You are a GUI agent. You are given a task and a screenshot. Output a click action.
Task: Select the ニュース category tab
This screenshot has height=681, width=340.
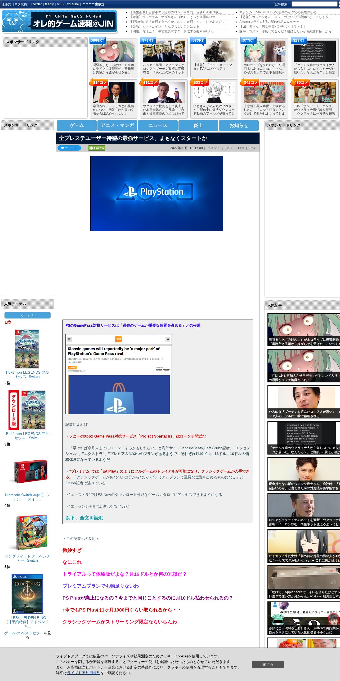coord(158,125)
